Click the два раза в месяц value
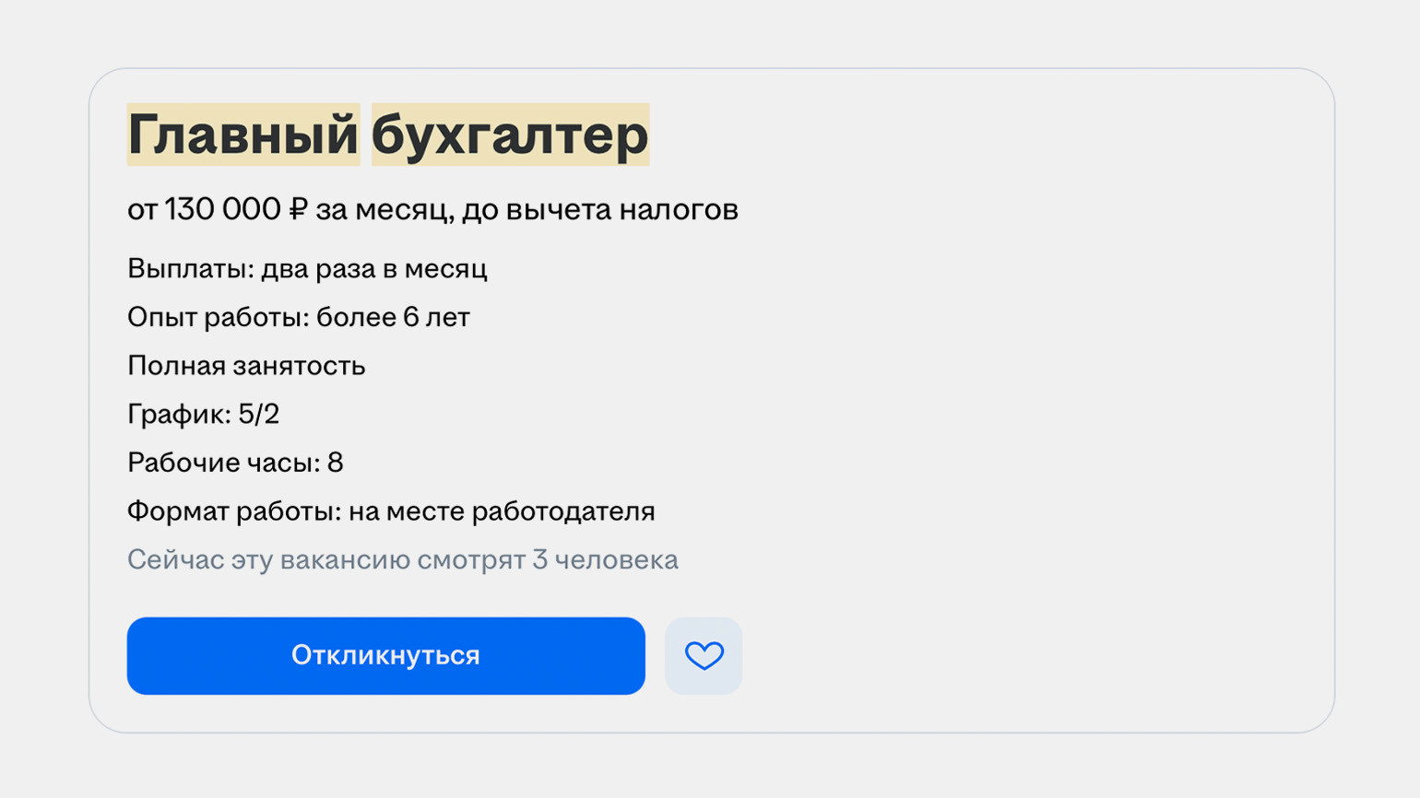Screen dimensions: 1420x798 (373, 269)
